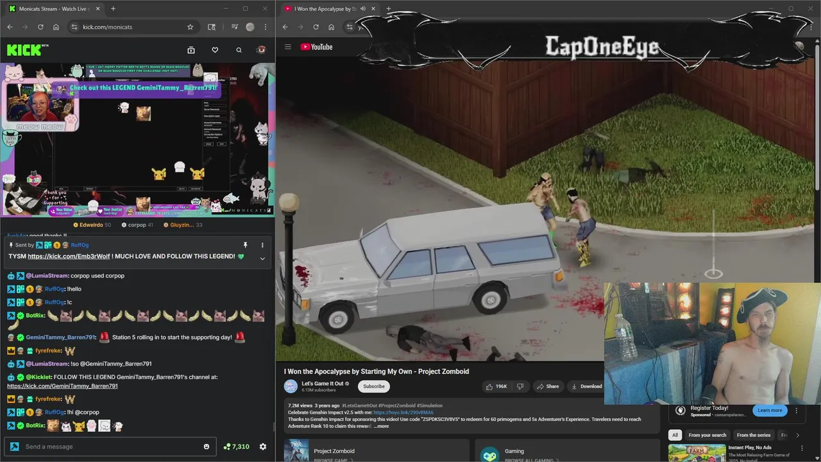Bookmark kick.com/monicats with the star
This screenshot has width=821, height=462.
[x=190, y=27]
